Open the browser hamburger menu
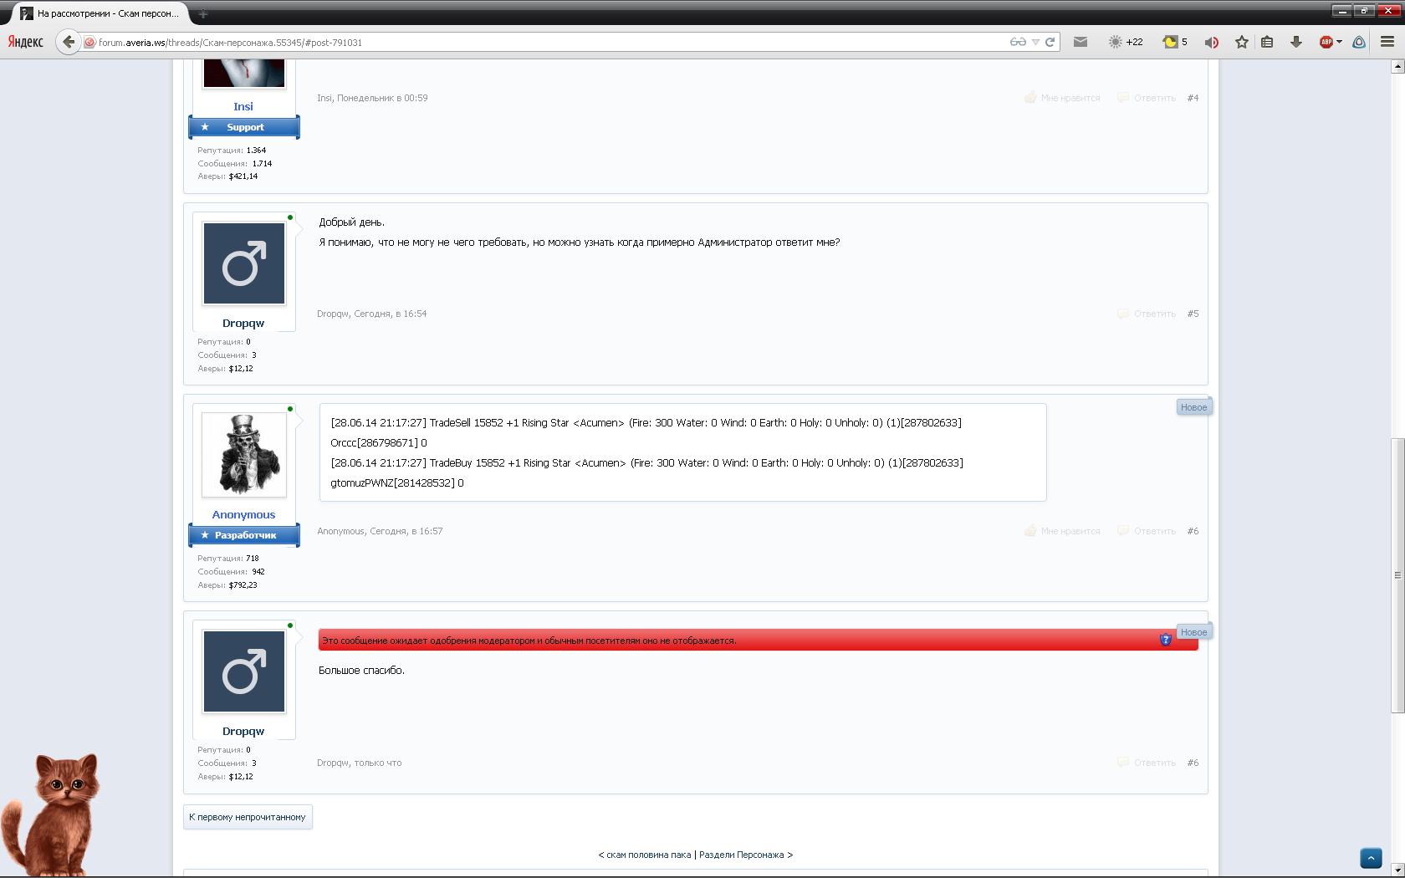 coord(1387,42)
